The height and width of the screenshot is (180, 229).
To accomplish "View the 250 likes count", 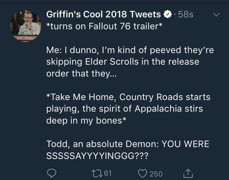I will (156, 174).
